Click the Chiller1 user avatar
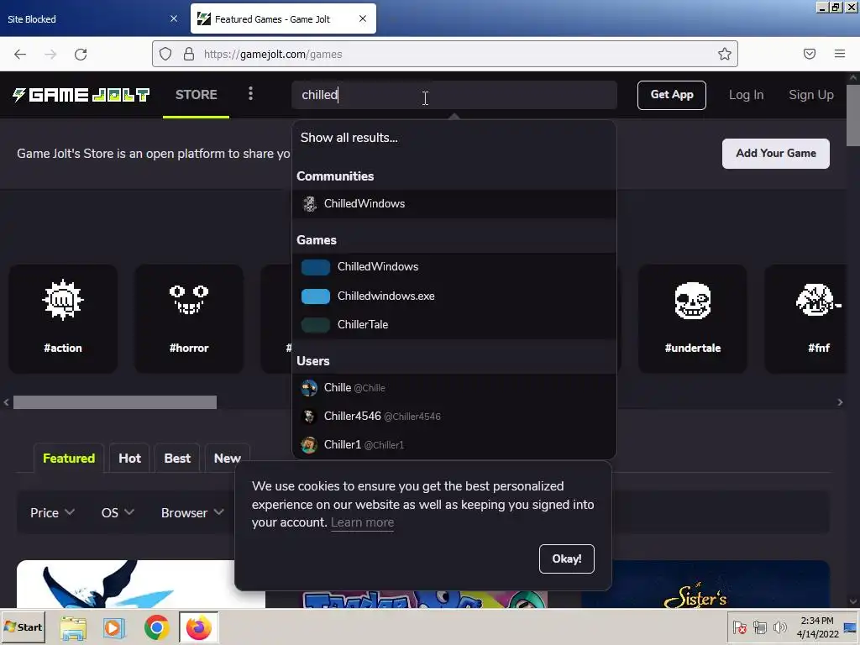The width and height of the screenshot is (860, 645). (x=309, y=445)
